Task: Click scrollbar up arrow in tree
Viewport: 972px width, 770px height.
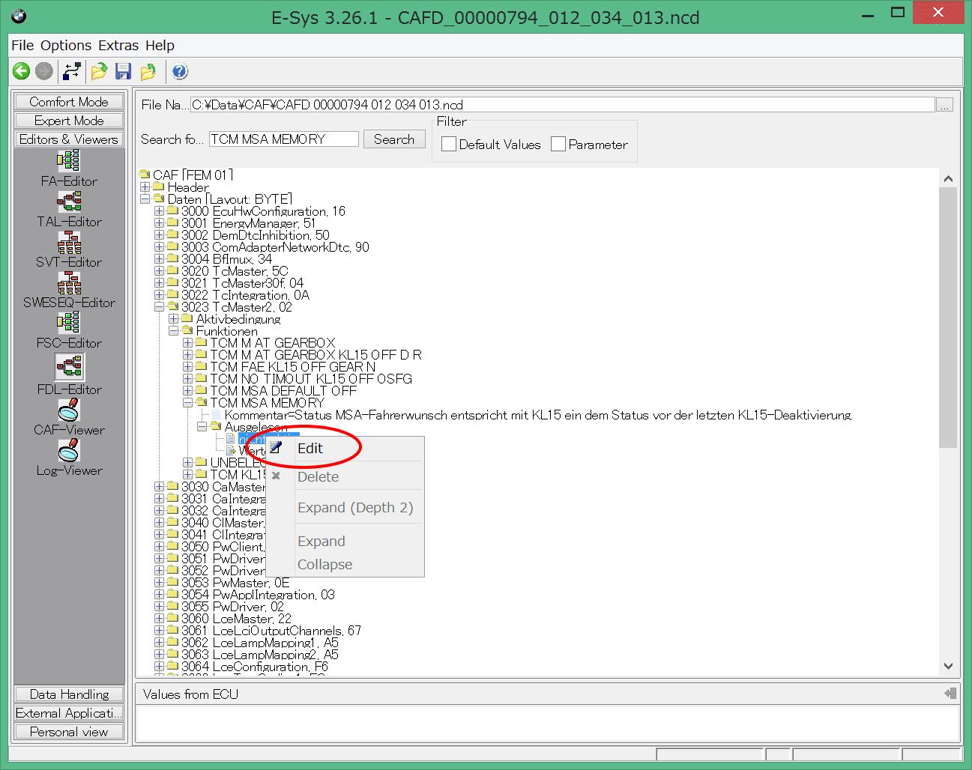Action: pyautogui.click(x=948, y=178)
